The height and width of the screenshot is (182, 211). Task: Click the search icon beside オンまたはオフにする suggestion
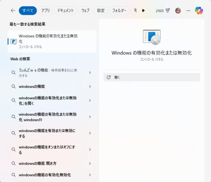pyautogui.click(x=13, y=149)
